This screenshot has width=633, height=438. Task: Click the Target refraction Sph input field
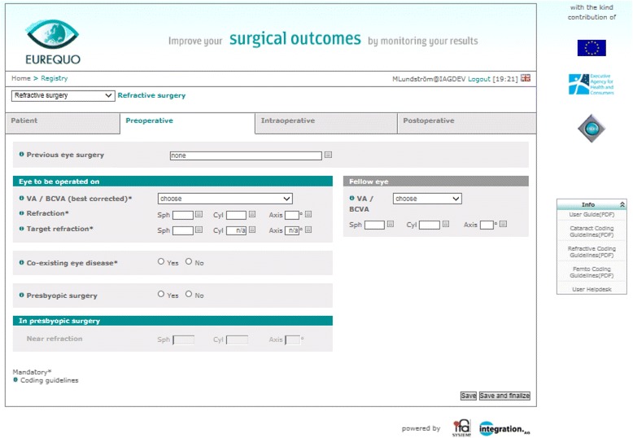coord(183,230)
